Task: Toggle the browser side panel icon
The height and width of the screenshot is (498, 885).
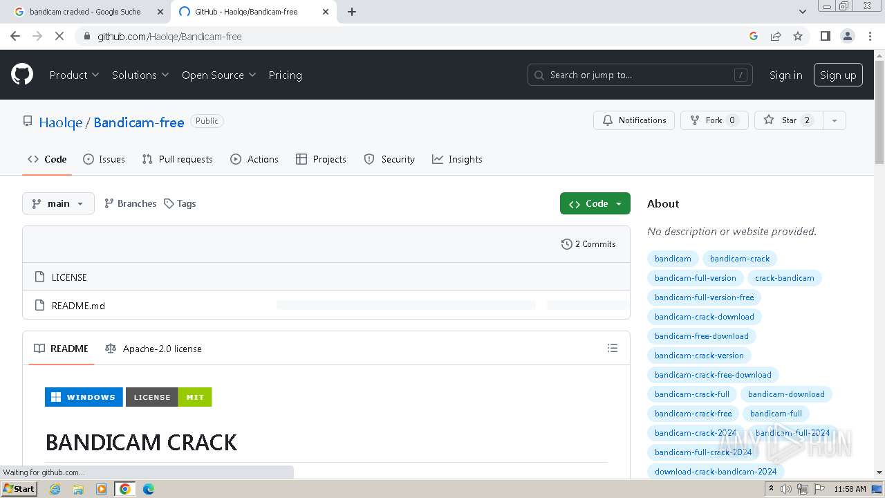Action: [825, 36]
